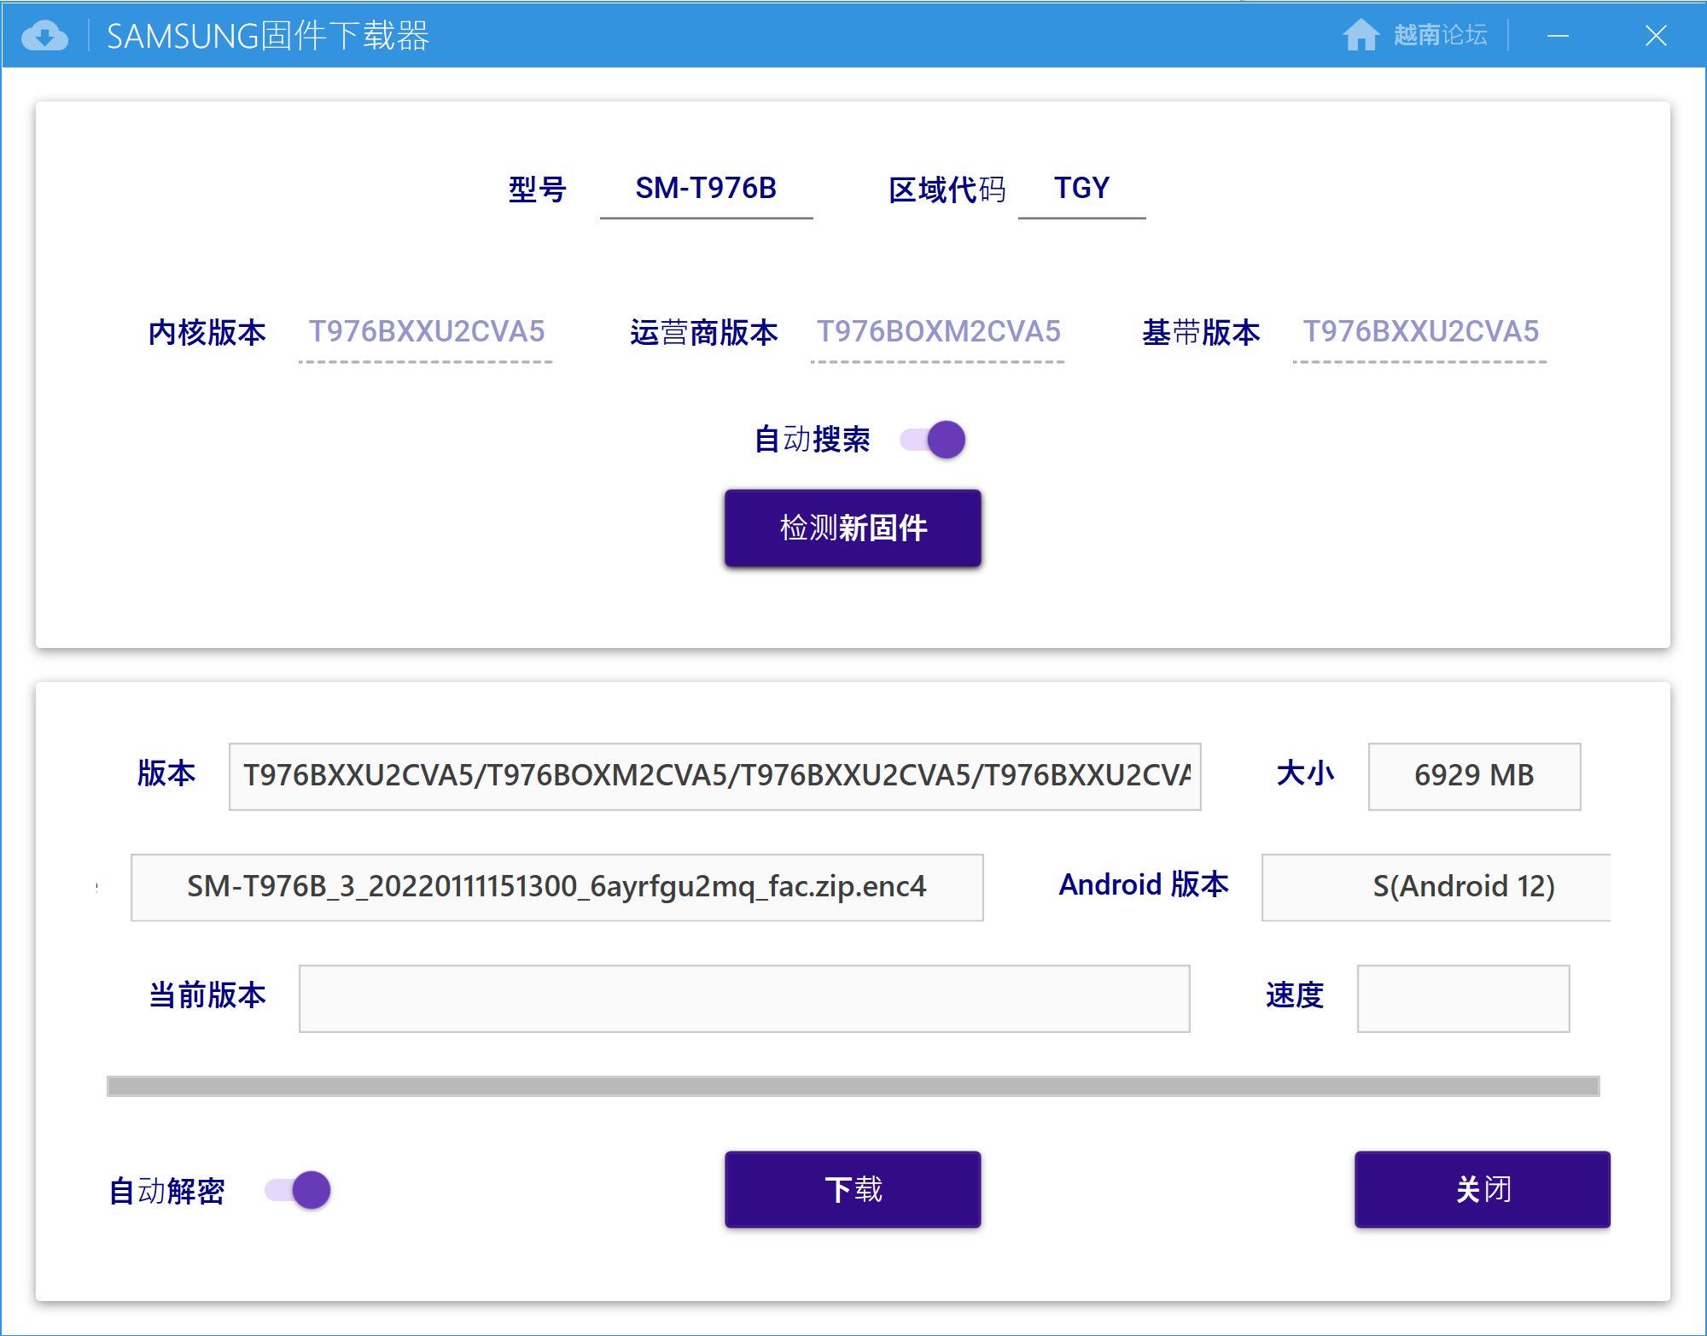This screenshot has height=1336, width=1707.
Task: Click the 版本 text box
Action: [714, 776]
